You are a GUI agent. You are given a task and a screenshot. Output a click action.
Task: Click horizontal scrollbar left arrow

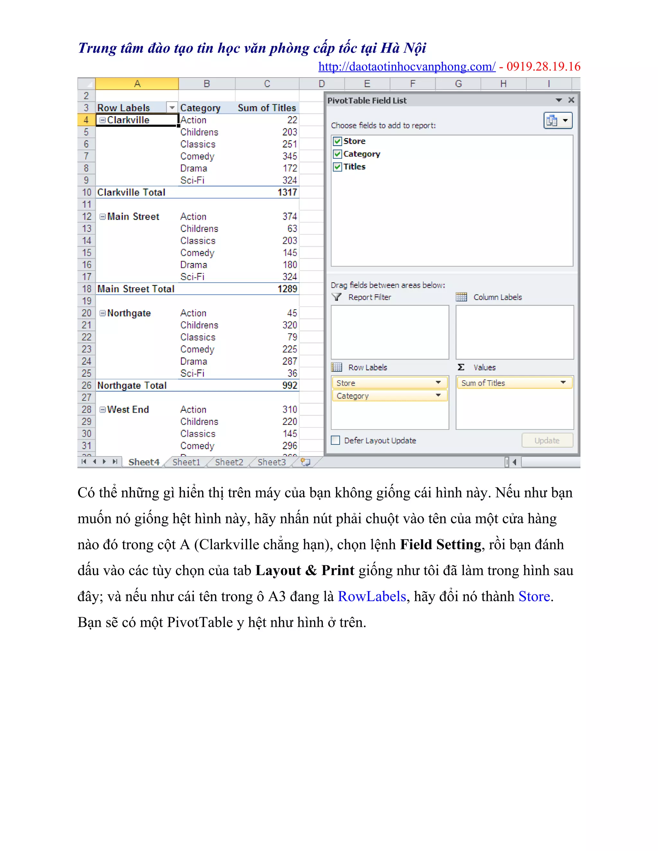coord(515,462)
